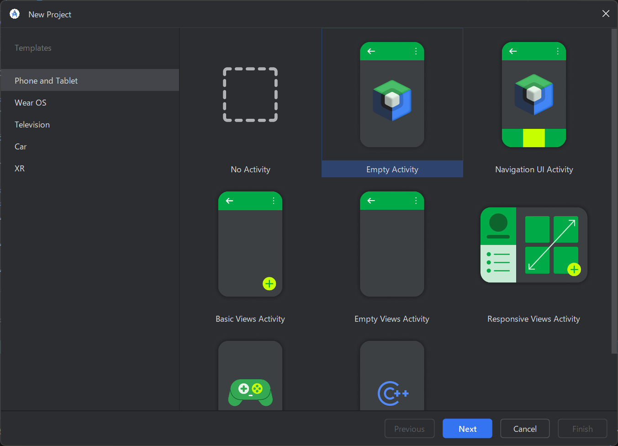Select the C++ native template icon
Image resolution: width=618 pixels, height=446 pixels.
pos(393,393)
